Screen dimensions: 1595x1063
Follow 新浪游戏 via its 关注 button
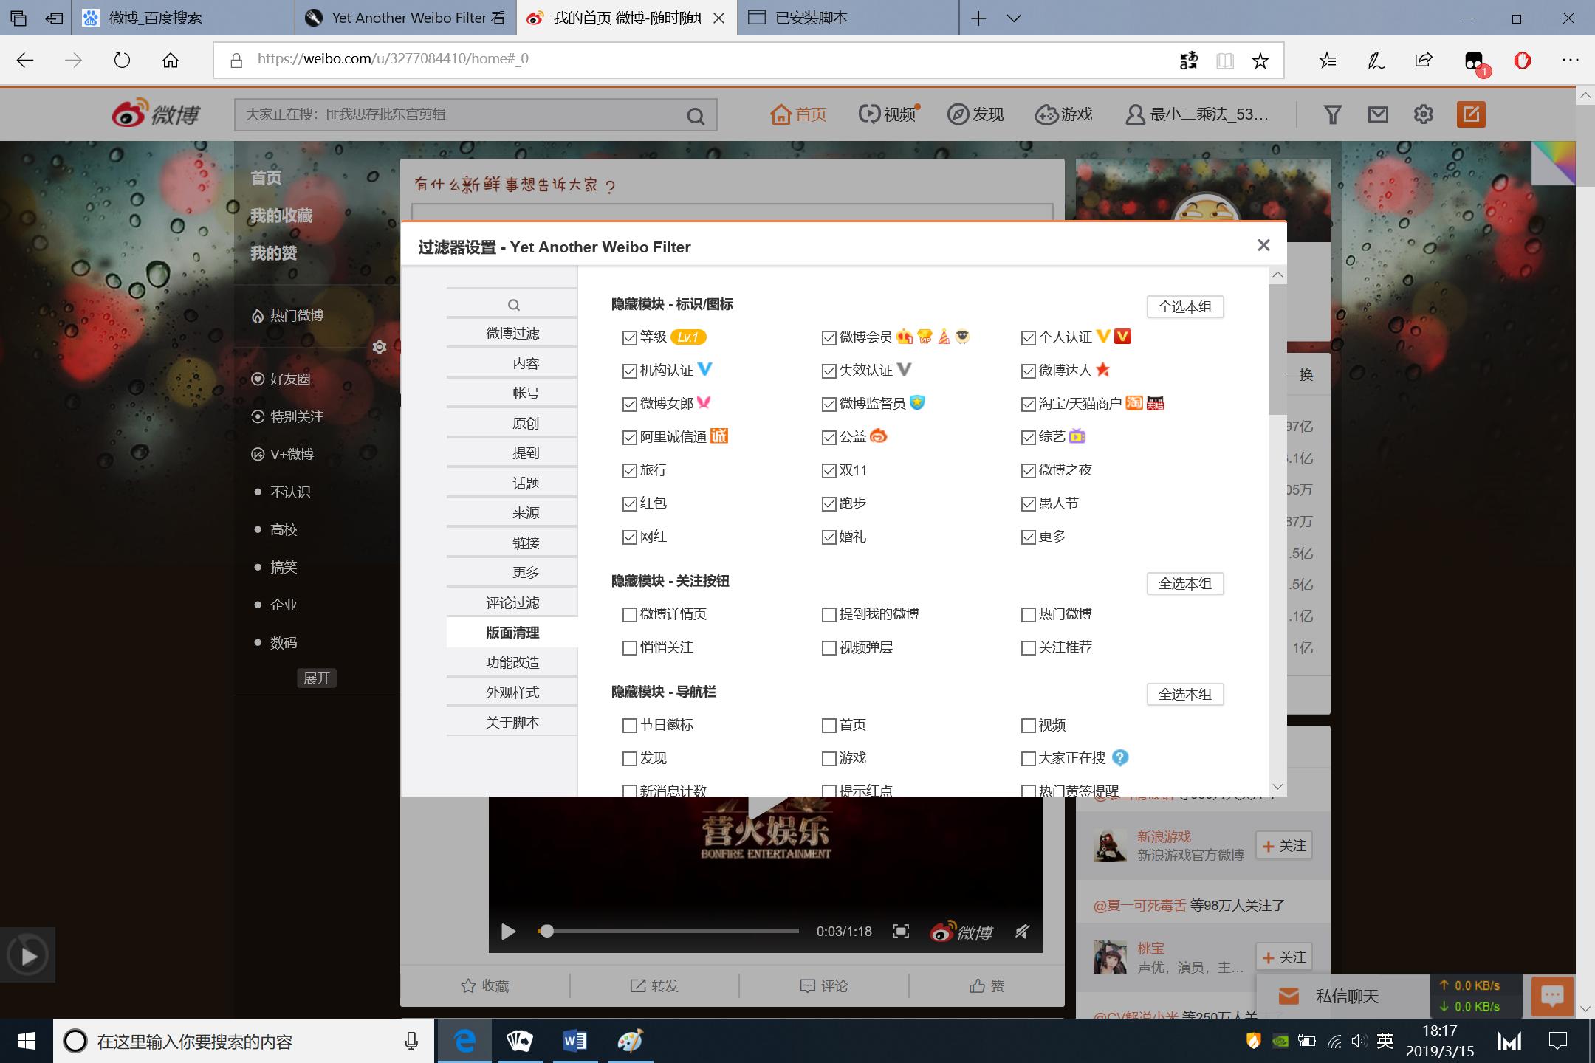[x=1285, y=845]
